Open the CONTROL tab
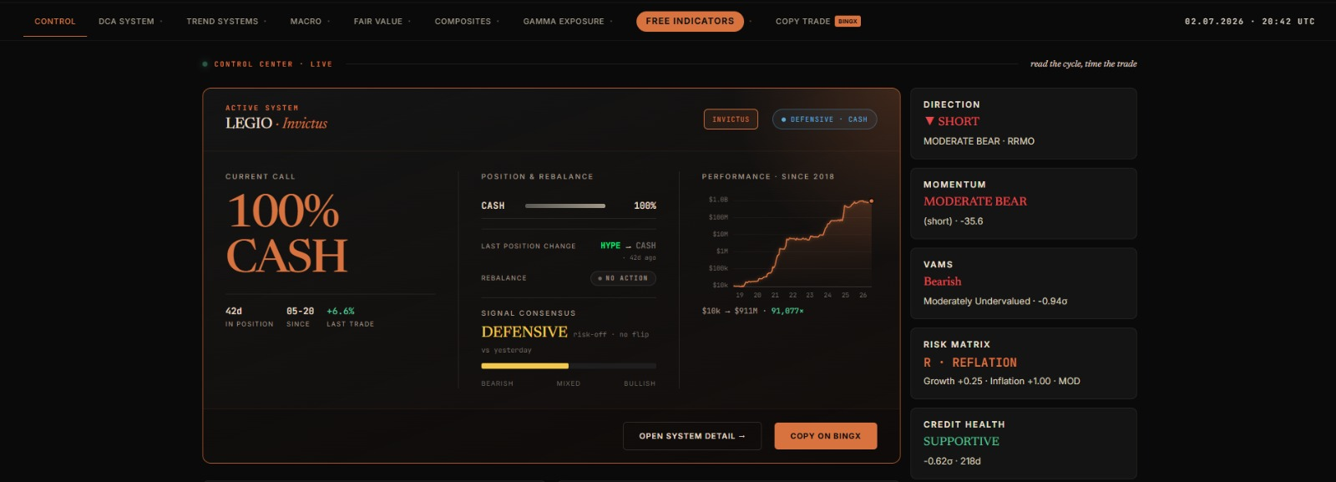Image resolution: width=1336 pixels, height=482 pixels. coord(55,22)
